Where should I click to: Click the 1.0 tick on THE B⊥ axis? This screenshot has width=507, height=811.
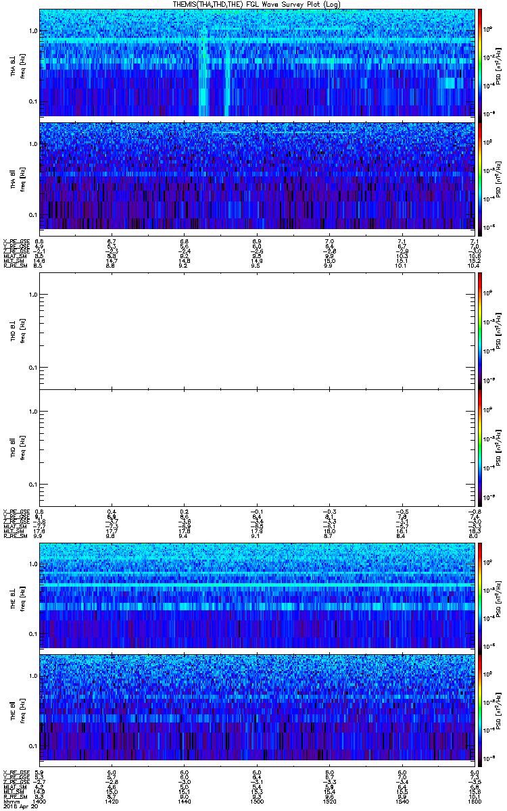[x=32, y=564]
